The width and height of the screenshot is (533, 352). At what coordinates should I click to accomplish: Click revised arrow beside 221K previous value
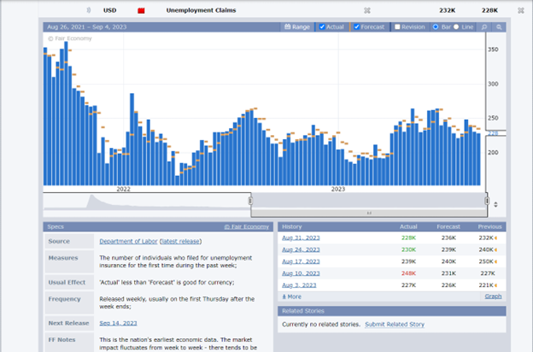pos(496,285)
